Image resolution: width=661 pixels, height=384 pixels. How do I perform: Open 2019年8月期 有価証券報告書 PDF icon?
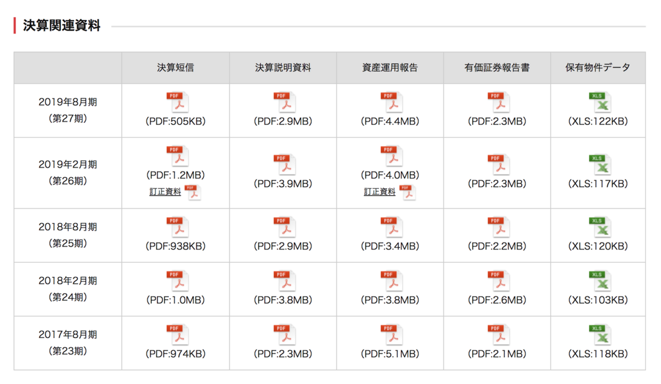click(498, 102)
